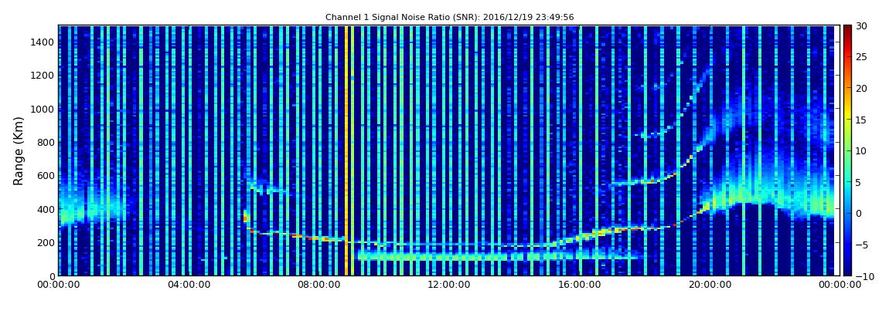Click the 600 tick label on range axis
This screenshot has height=314, width=889.
[46, 176]
